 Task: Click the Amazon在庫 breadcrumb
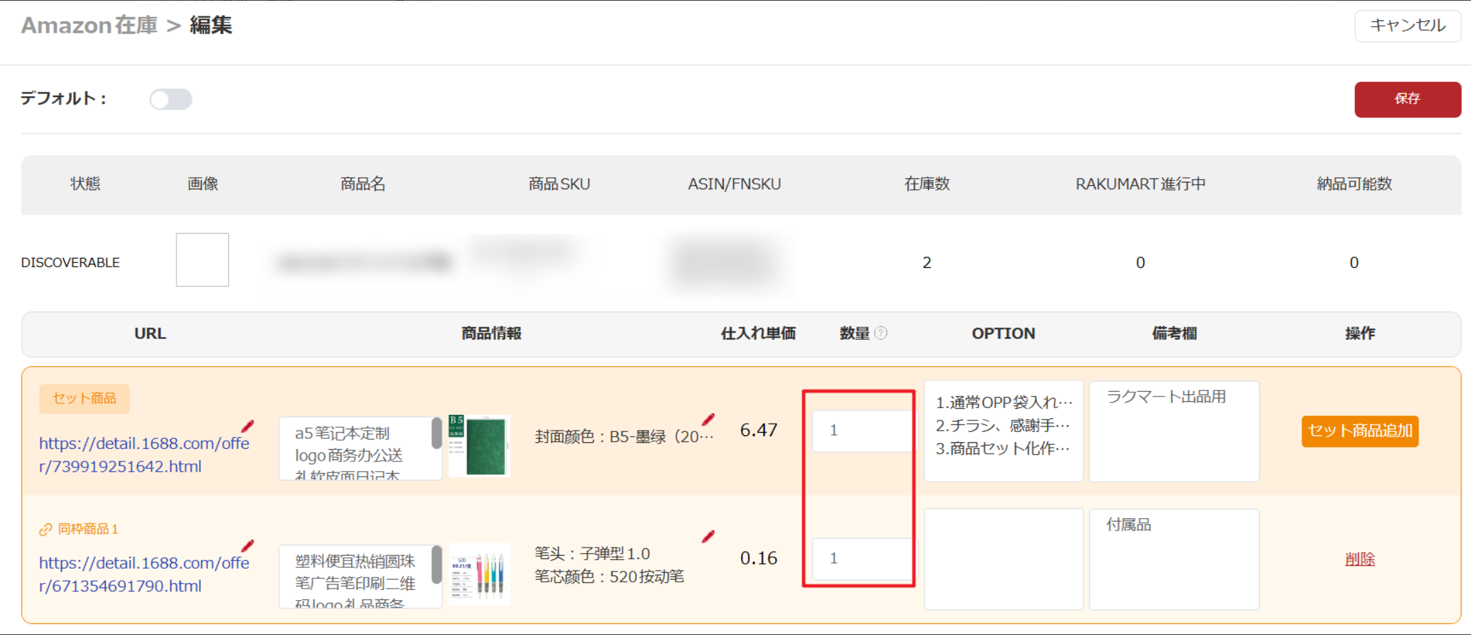(x=89, y=25)
